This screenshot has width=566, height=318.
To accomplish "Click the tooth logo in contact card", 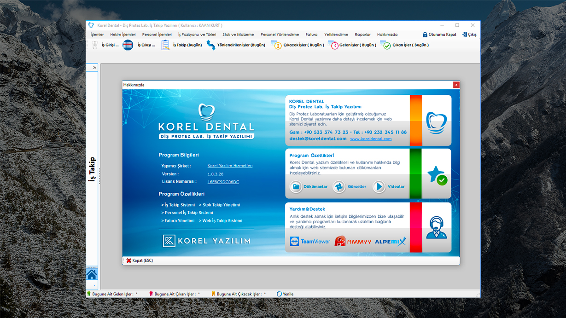I will pos(437,122).
